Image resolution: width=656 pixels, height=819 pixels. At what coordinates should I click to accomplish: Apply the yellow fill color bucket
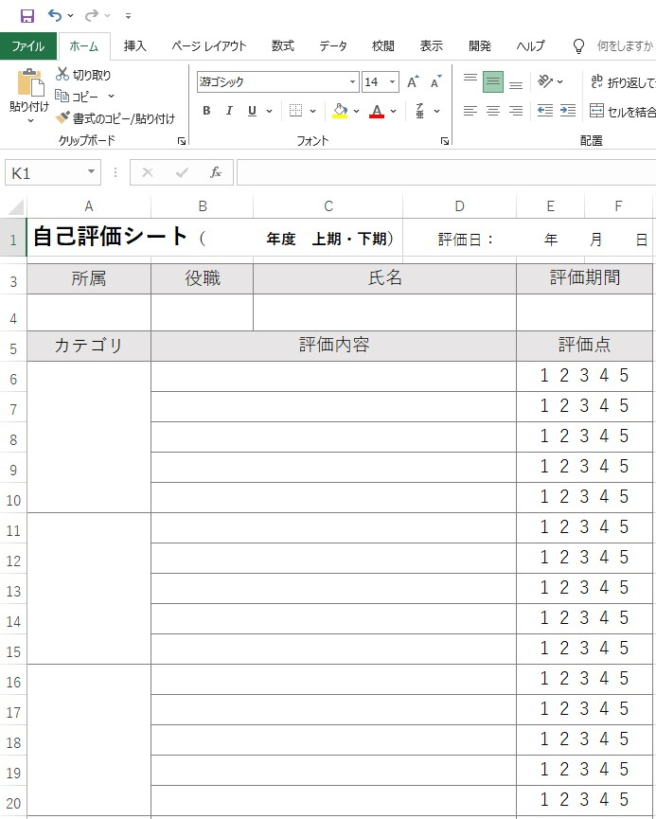(340, 111)
